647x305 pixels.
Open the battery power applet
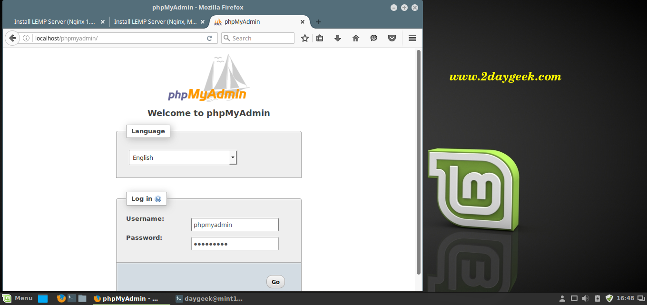(598, 298)
